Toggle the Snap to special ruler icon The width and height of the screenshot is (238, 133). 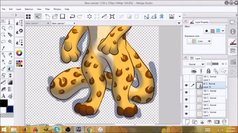(x=154, y=16)
